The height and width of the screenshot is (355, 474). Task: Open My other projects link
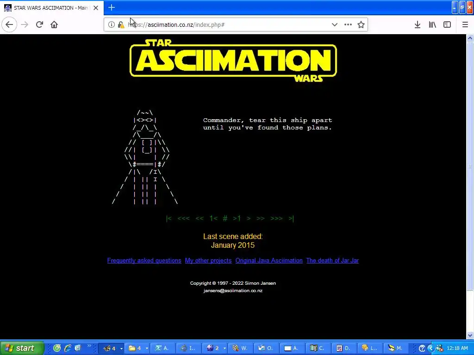[x=208, y=261]
